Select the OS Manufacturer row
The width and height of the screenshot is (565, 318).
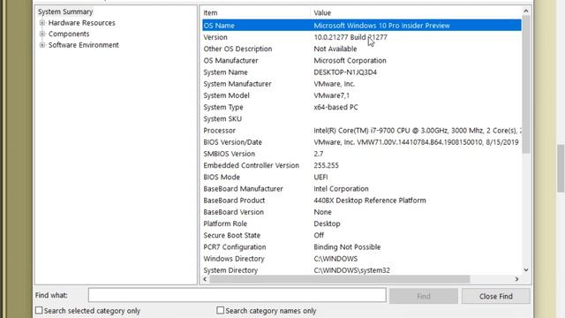click(361, 60)
